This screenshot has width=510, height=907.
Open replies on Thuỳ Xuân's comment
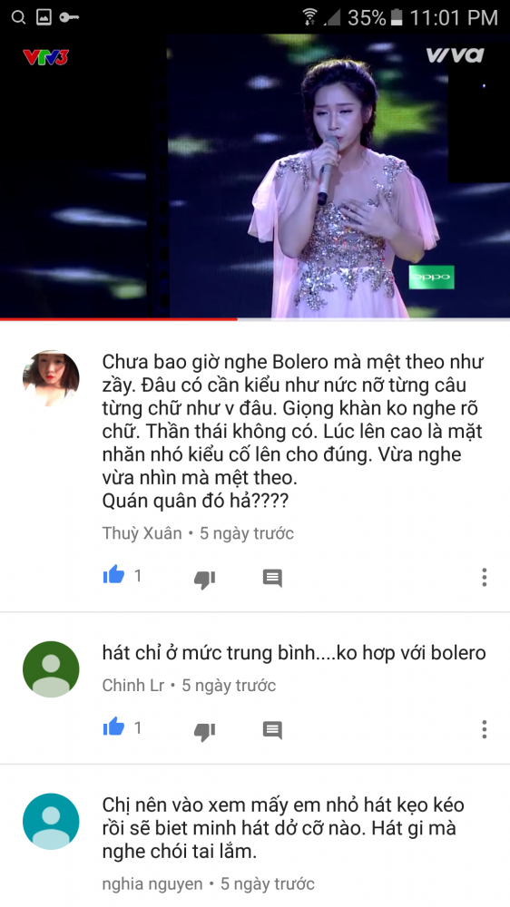[272, 577]
